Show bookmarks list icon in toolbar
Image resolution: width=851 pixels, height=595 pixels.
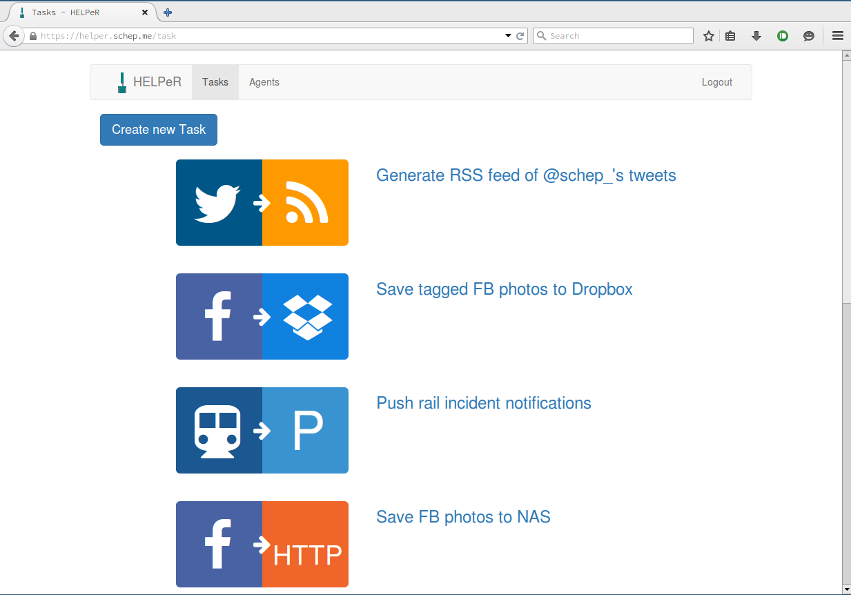pos(730,36)
